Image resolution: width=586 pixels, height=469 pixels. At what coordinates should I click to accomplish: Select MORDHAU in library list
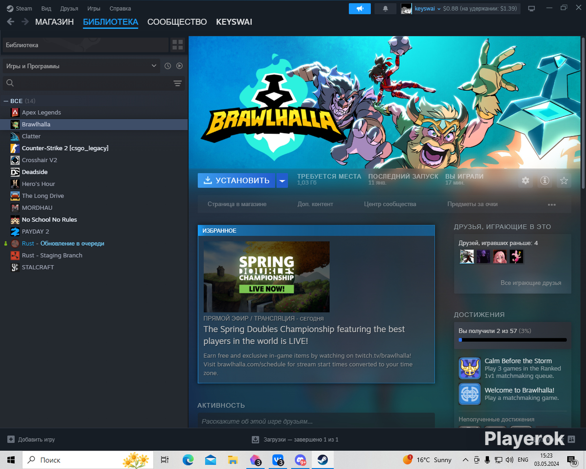point(94,208)
